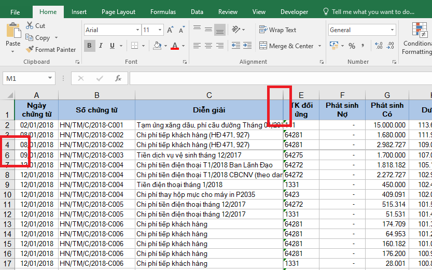Apply Percent Style number format
Image resolution: width=432 pixels, height=270 pixels.
(352, 46)
